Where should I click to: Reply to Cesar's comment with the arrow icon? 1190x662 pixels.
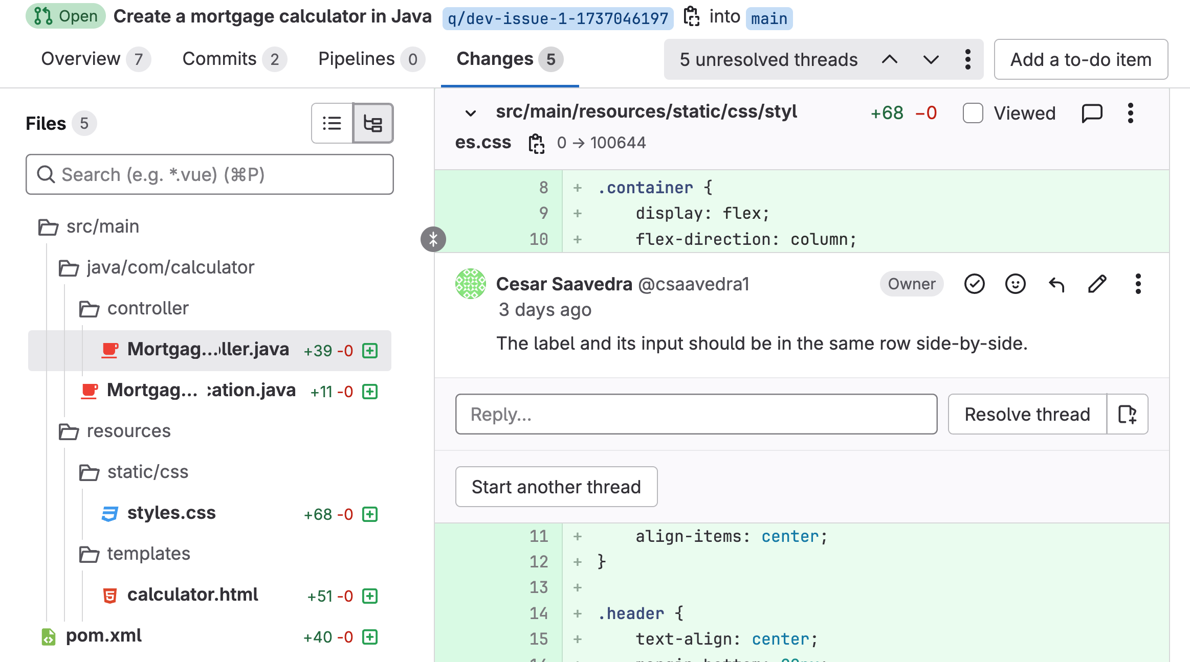pos(1056,285)
